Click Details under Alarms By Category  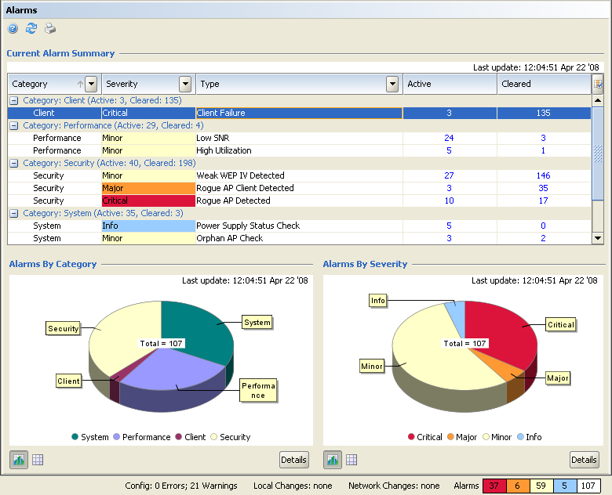(x=294, y=460)
